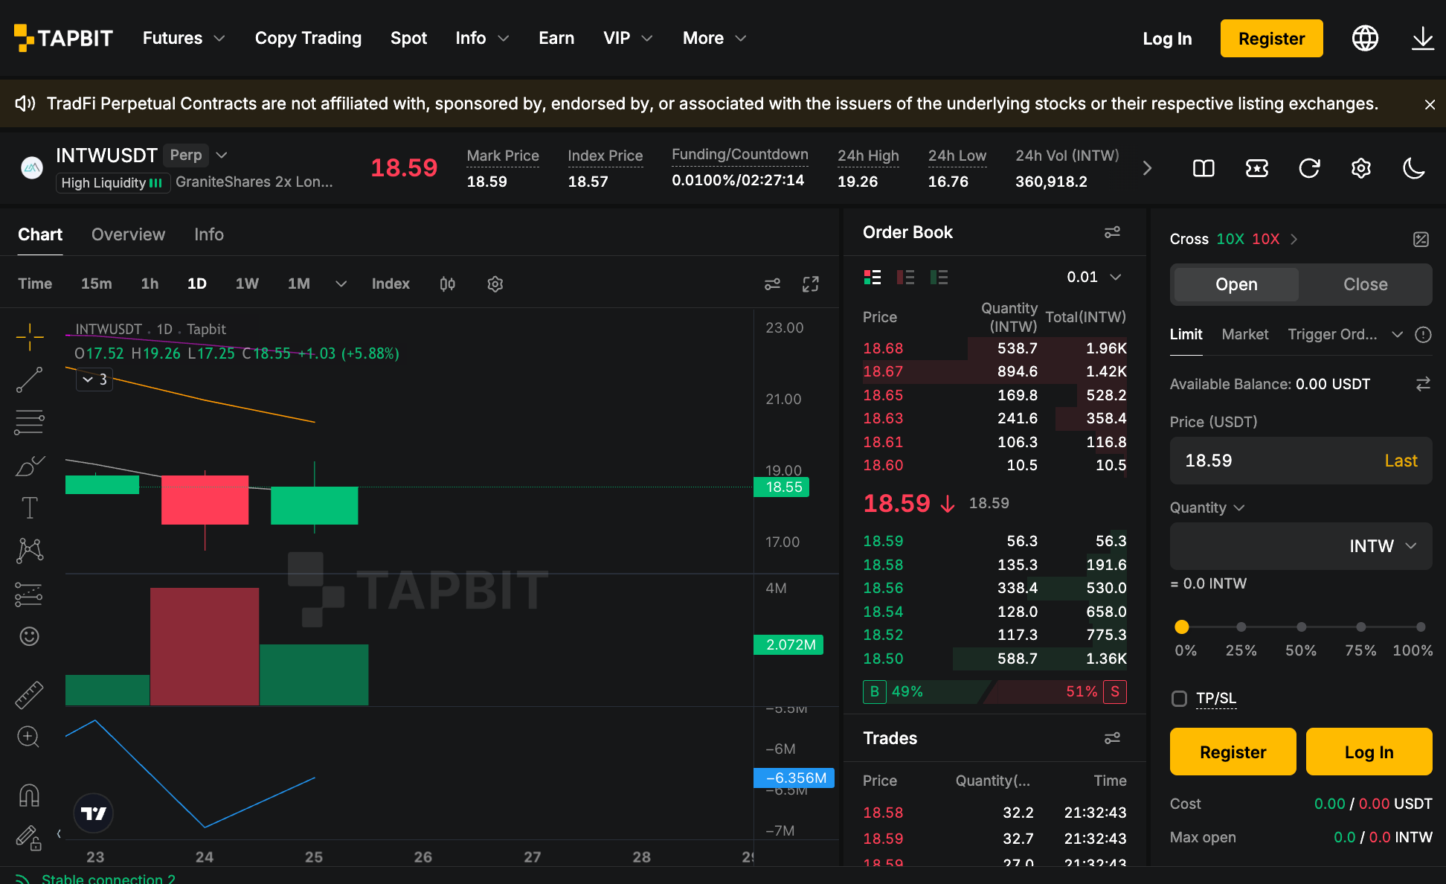Open the emoji sticker tool
1446x884 pixels.
tap(29, 636)
